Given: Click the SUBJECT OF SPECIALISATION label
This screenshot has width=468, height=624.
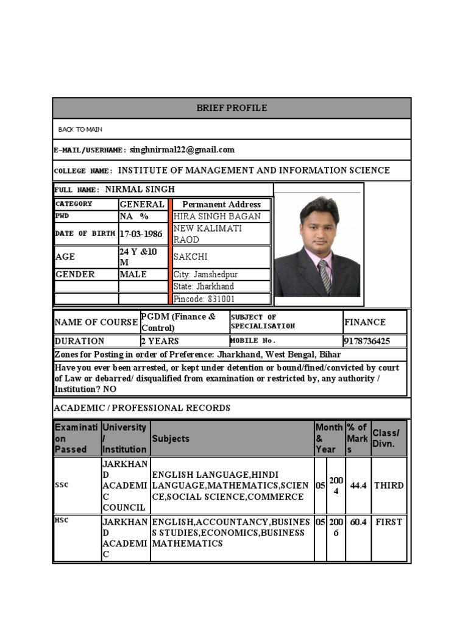Looking at the screenshot, I should tap(286, 322).
